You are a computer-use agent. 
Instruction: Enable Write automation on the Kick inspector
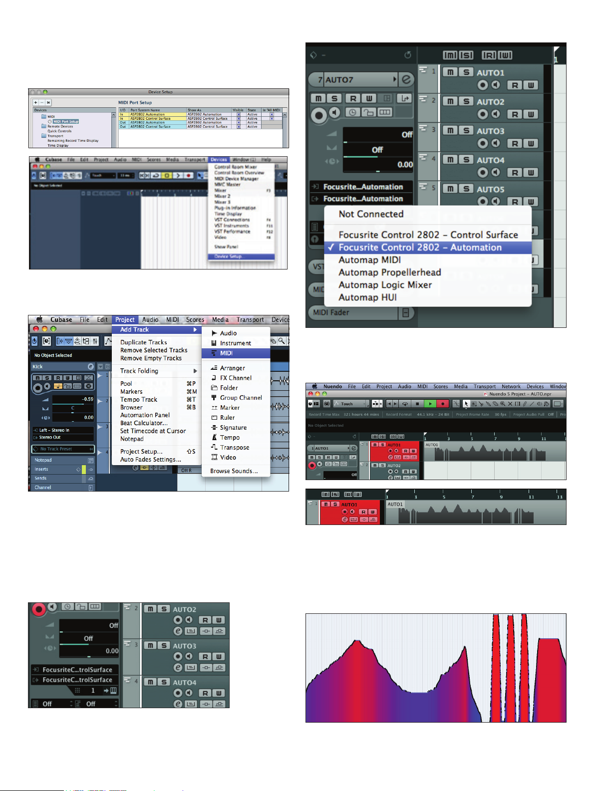click(67, 378)
